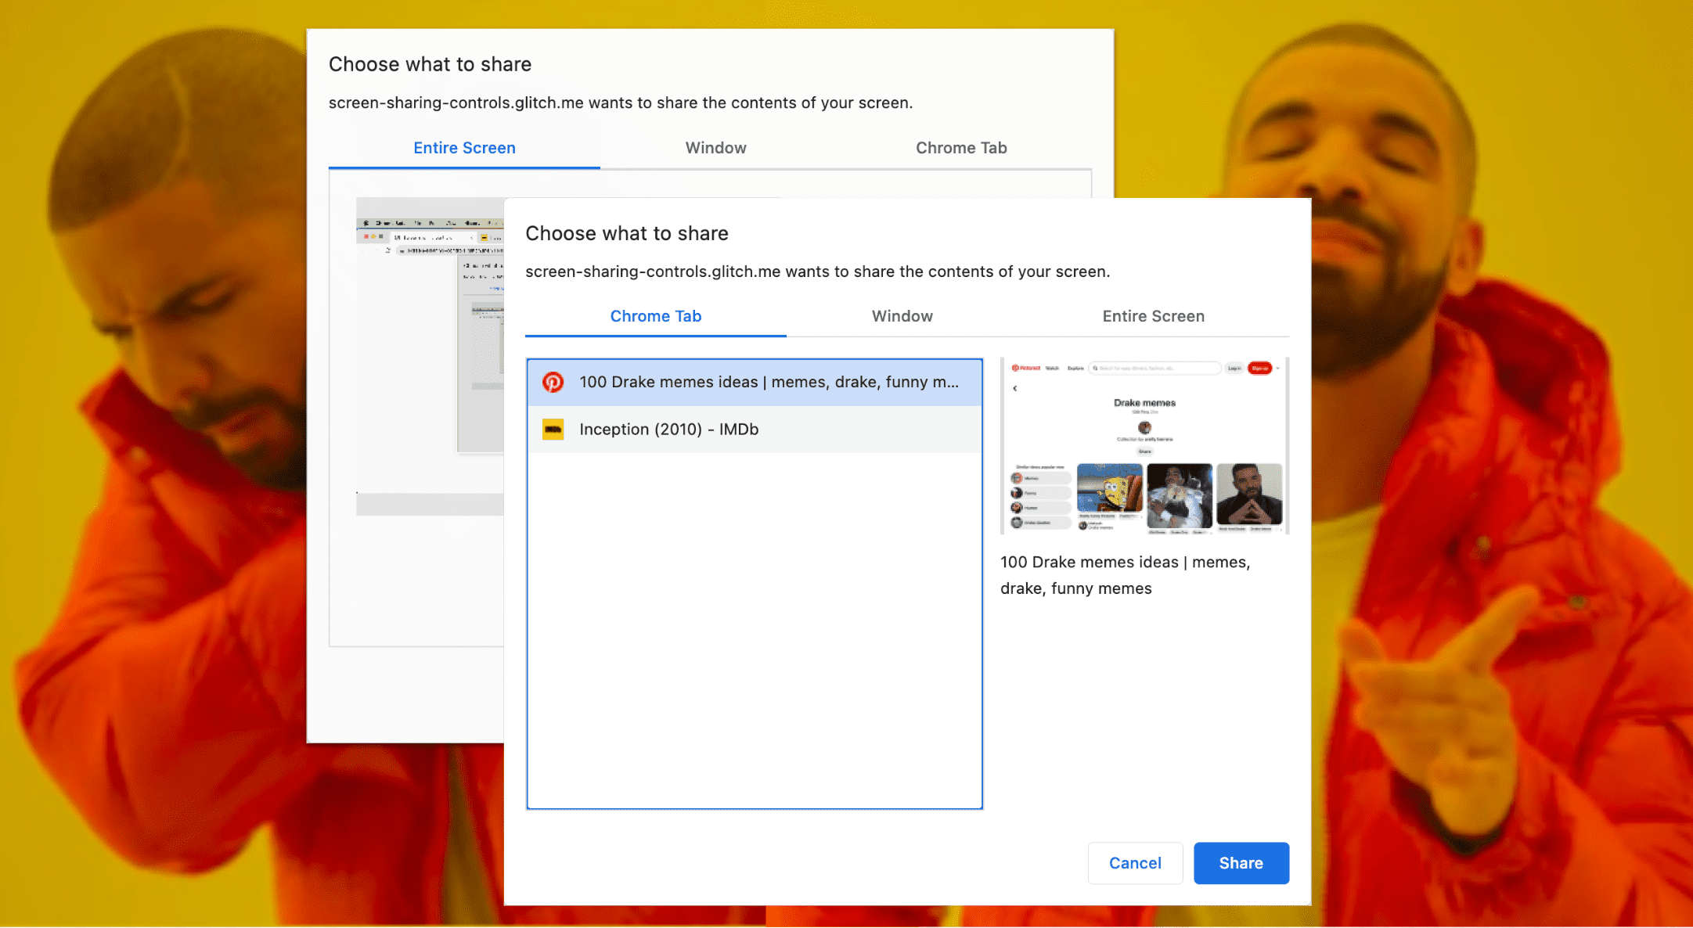1693x928 pixels.
Task: Select '100 Drake memes ideas' Chrome tab
Action: click(x=755, y=382)
